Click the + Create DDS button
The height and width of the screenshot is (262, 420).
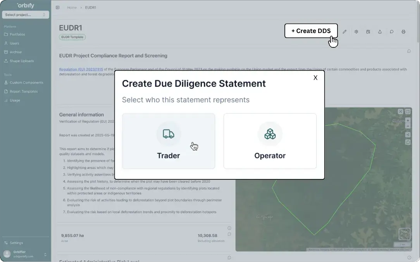pyautogui.click(x=311, y=31)
